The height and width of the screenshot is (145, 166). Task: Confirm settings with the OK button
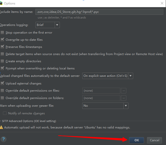pos(137,140)
